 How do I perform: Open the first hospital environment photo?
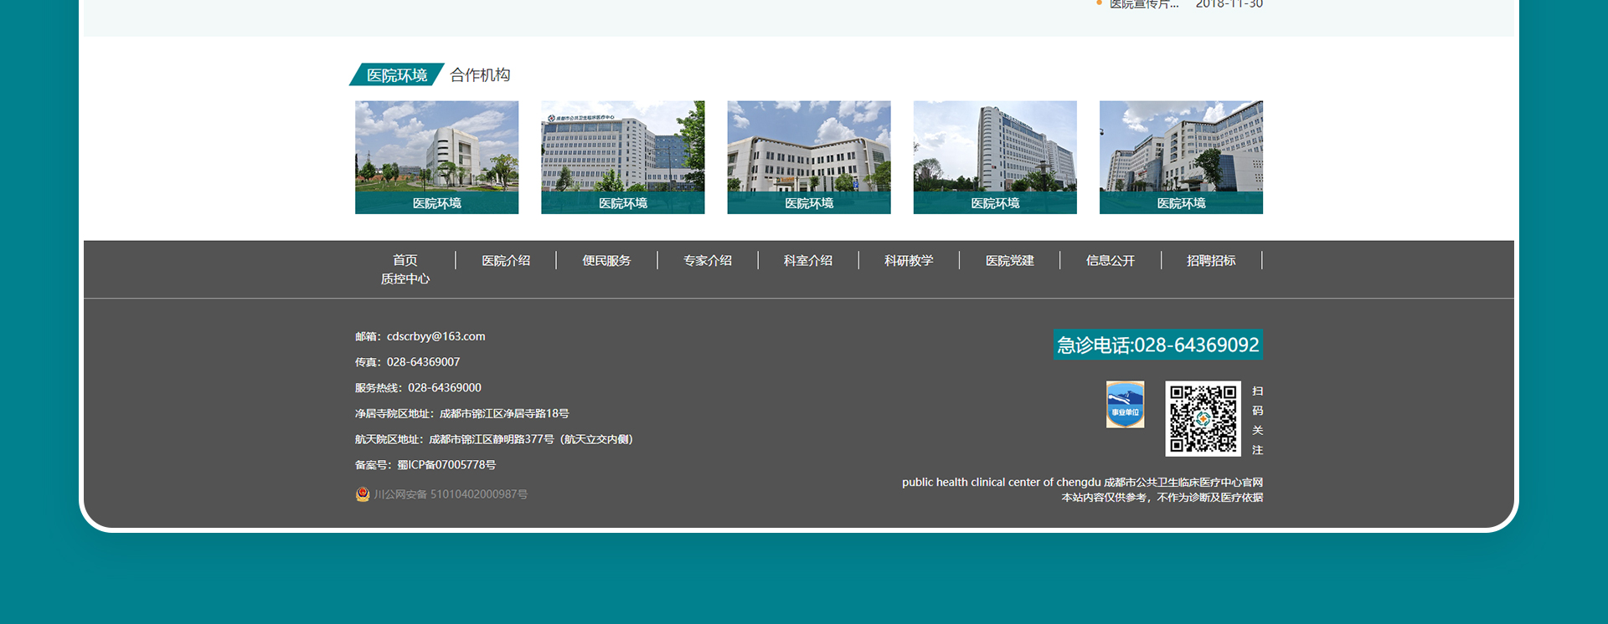tap(436, 156)
